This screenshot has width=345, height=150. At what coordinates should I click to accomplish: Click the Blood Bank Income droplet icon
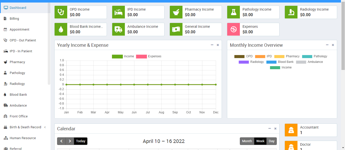[x=61, y=29]
